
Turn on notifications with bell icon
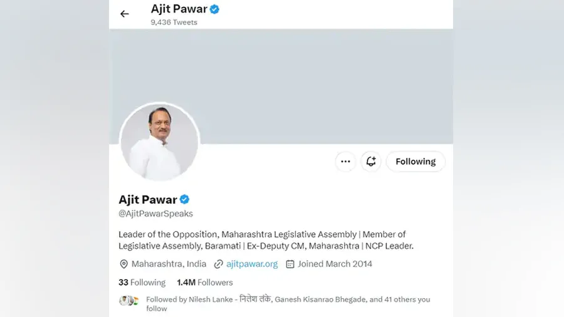(x=371, y=162)
